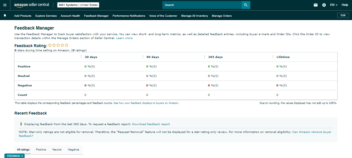Click the Negative Lifetime percentage value

(282, 85)
